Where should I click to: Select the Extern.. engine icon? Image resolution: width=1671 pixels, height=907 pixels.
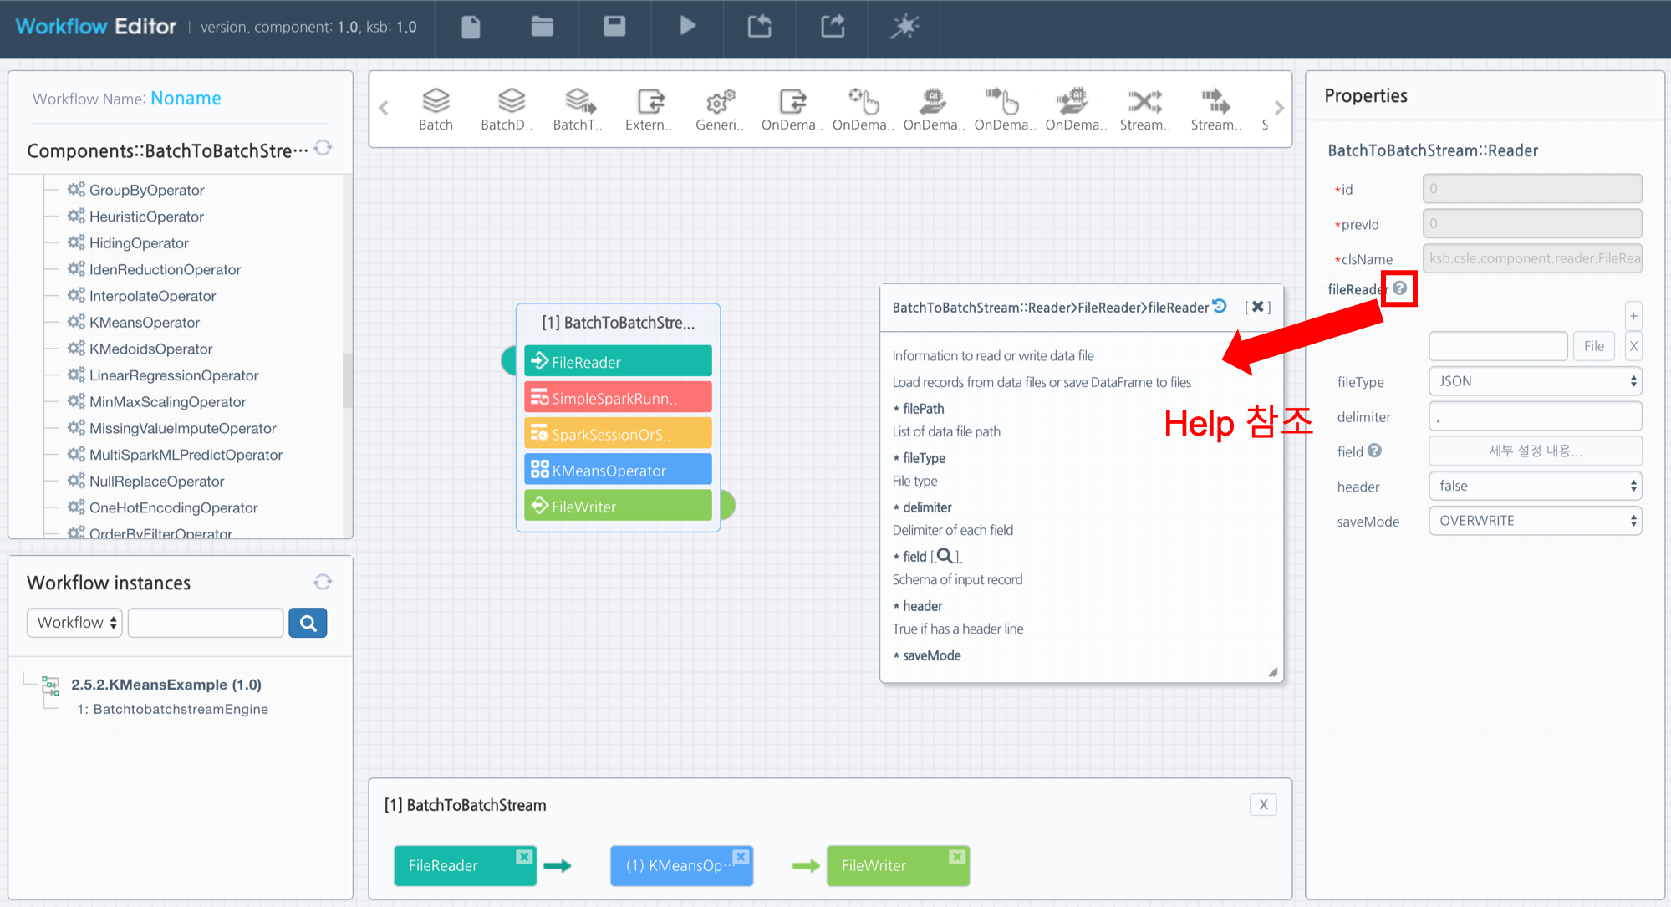coord(650,110)
